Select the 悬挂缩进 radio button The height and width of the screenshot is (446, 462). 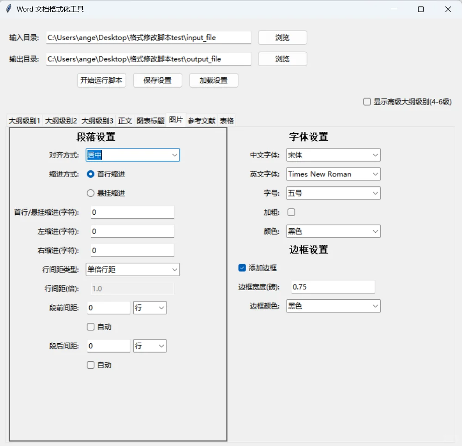click(91, 193)
